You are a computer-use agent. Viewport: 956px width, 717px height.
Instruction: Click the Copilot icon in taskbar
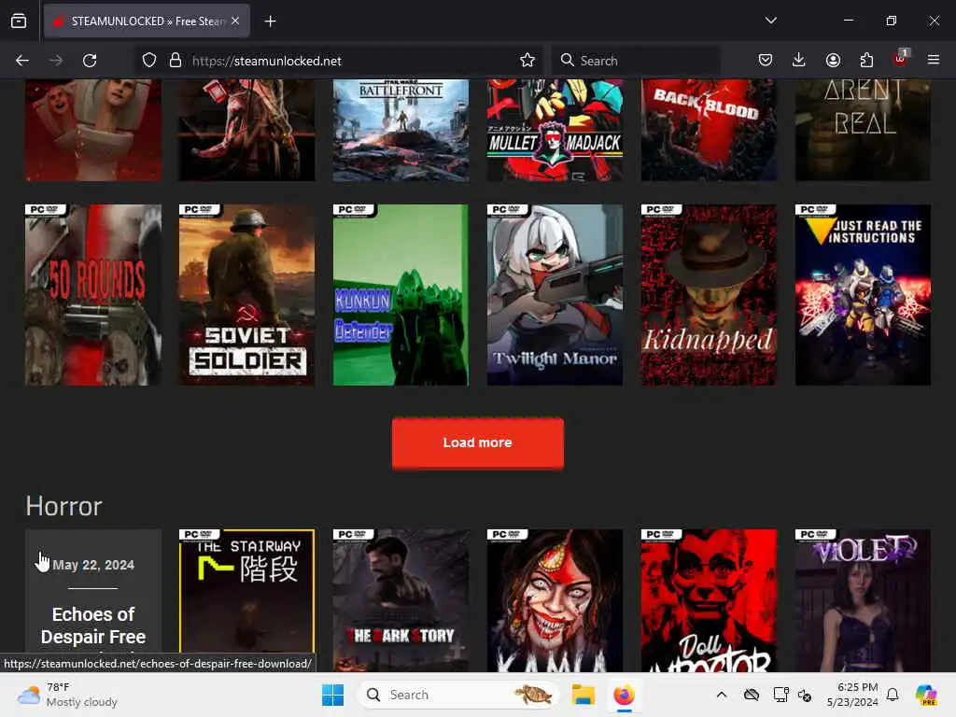(x=925, y=695)
